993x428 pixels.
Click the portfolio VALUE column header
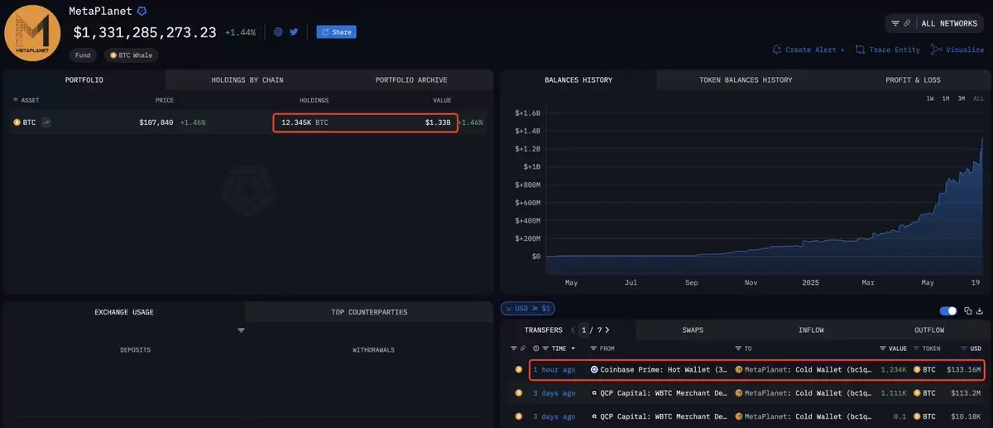[442, 100]
